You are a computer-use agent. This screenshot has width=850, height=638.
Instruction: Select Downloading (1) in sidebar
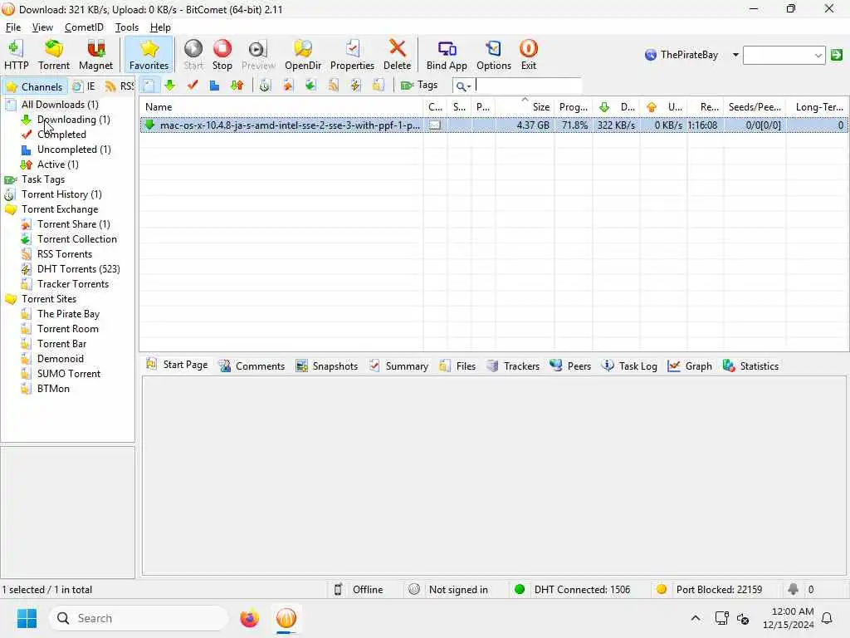pyautogui.click(x=73, y=120)
